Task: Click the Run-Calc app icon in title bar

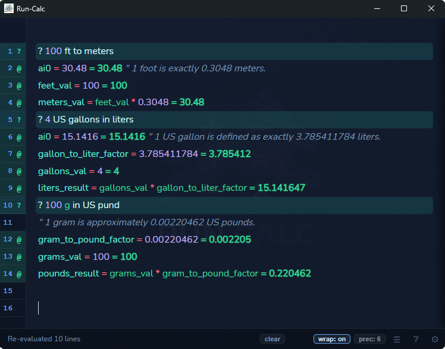Action: click(x=9, y=8)
